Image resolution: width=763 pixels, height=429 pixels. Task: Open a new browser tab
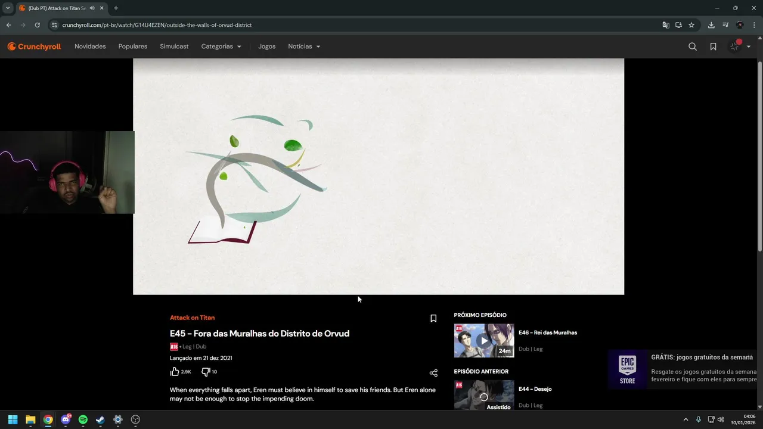click(x=116, y=8)
